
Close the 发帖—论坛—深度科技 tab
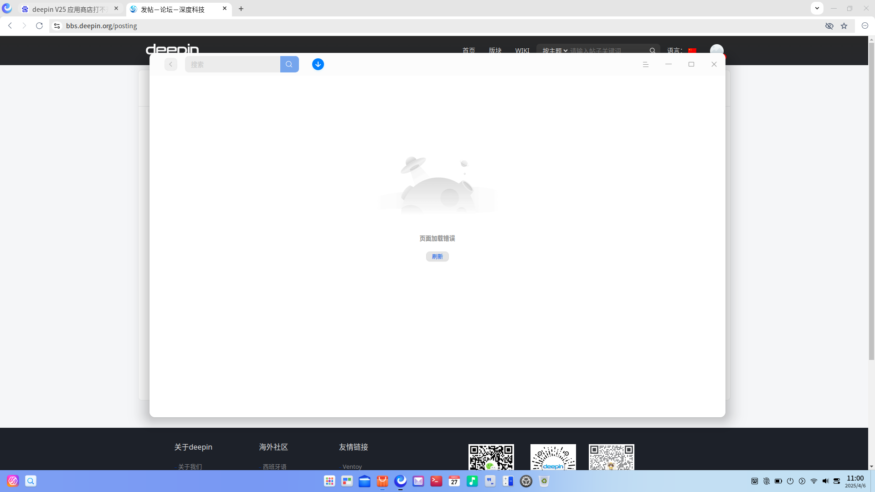coord(225,8)
